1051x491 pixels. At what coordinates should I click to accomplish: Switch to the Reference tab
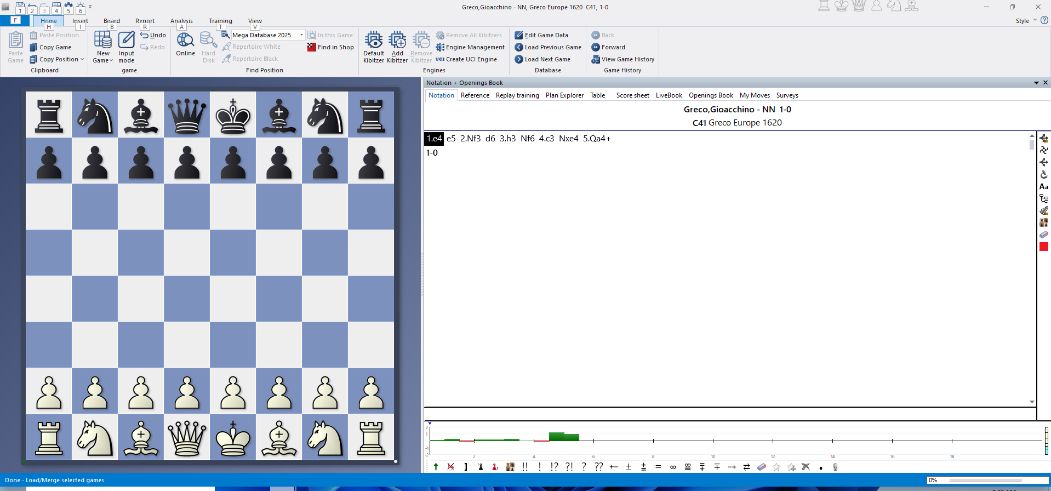click(475, 95)
